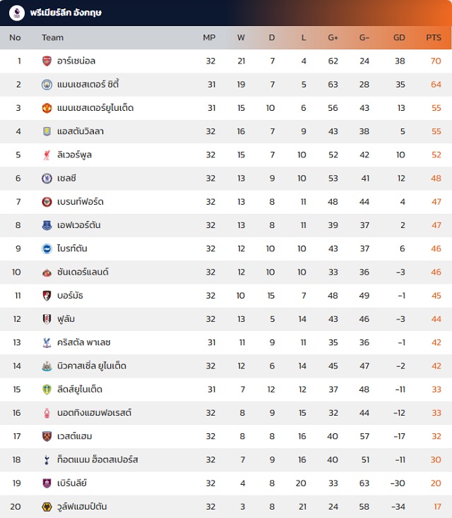Click the พรีเมียร์ลีก อังกฤษ league title

pos(66,13)
